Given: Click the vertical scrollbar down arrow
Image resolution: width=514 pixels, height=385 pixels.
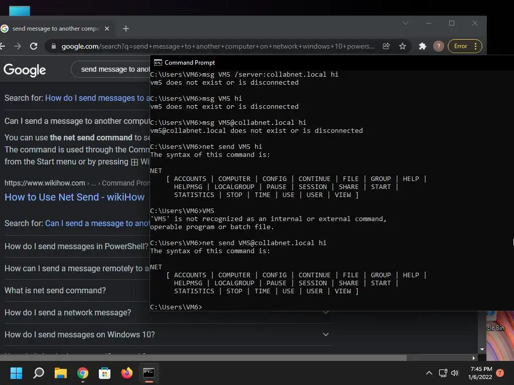Looking at the screenshot, I should (482, 349).
